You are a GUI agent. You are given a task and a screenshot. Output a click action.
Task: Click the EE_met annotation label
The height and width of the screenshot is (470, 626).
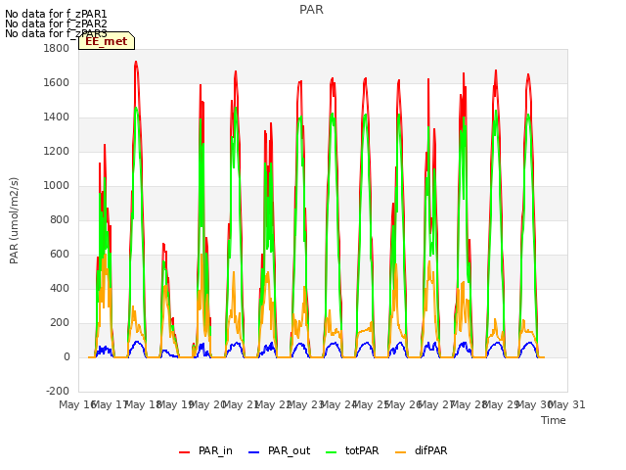(x=107, y=41)
